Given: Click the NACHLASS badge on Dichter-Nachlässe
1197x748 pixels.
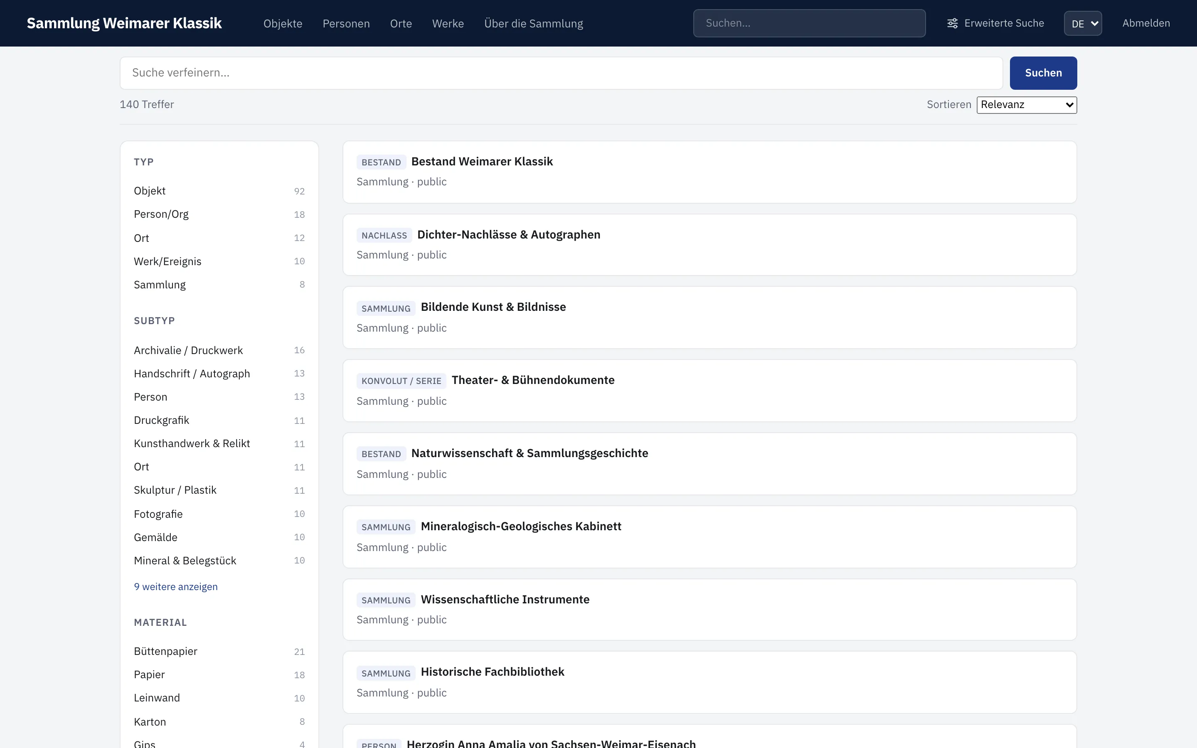Looking at the screenshot, I should pos(384,236).
